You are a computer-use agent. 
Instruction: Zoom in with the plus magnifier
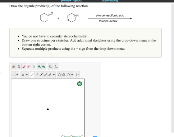pyautogui.click(x=39, y=67)
